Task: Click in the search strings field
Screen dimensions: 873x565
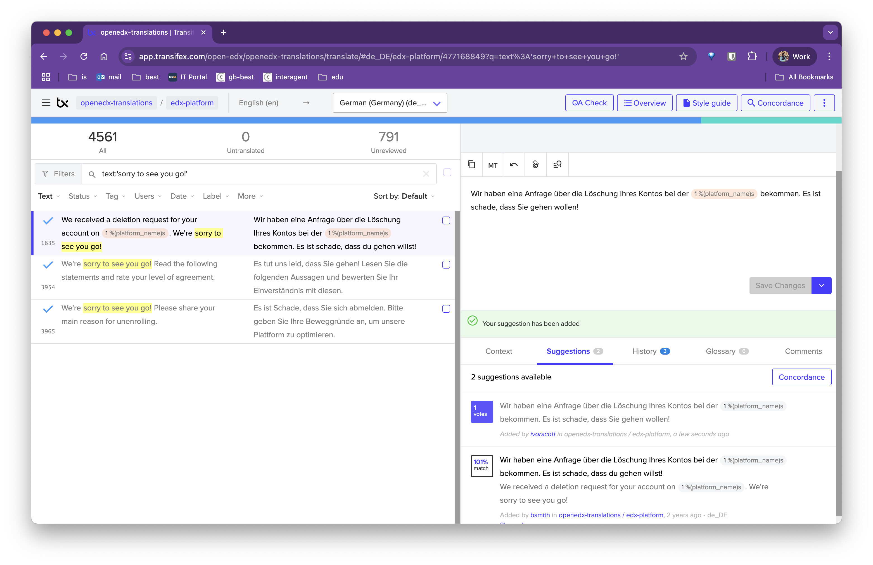Action: point(258,174)
